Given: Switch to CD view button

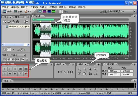Looking at the screenshot, I should click(x=28, y=11).
